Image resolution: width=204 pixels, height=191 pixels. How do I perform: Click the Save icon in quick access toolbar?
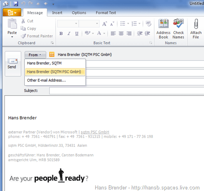[15, 4]
